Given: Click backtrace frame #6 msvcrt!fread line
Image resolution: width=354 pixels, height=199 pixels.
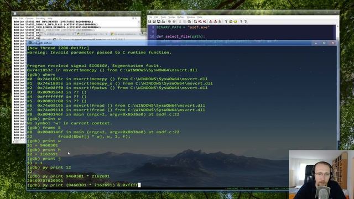Looking at the screenshot, I should click(x=116, y=106).
